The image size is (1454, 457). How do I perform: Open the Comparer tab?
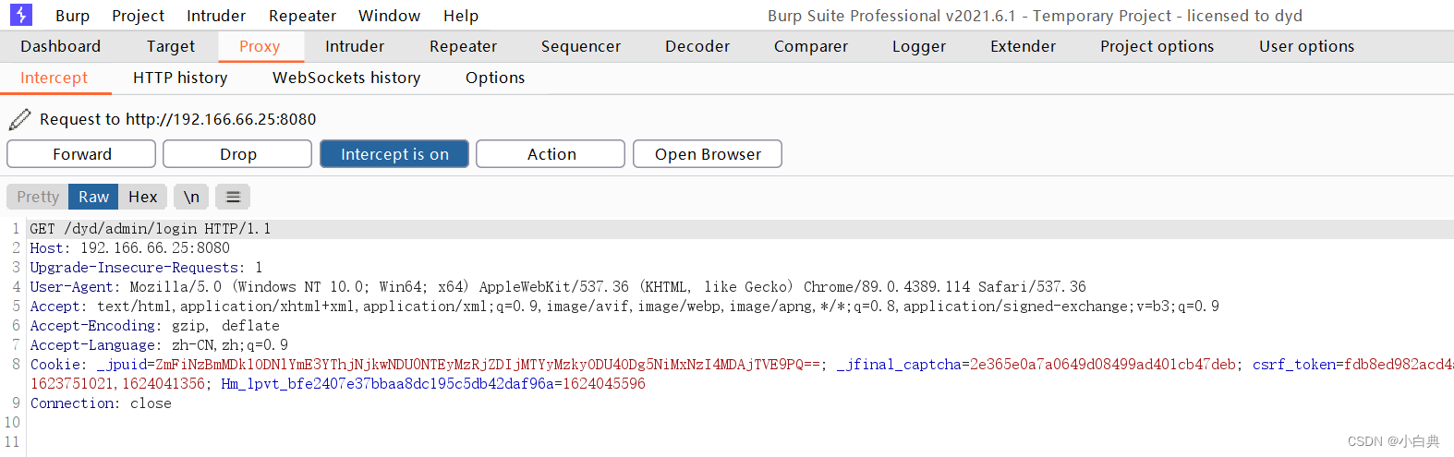tap(811, 46)
